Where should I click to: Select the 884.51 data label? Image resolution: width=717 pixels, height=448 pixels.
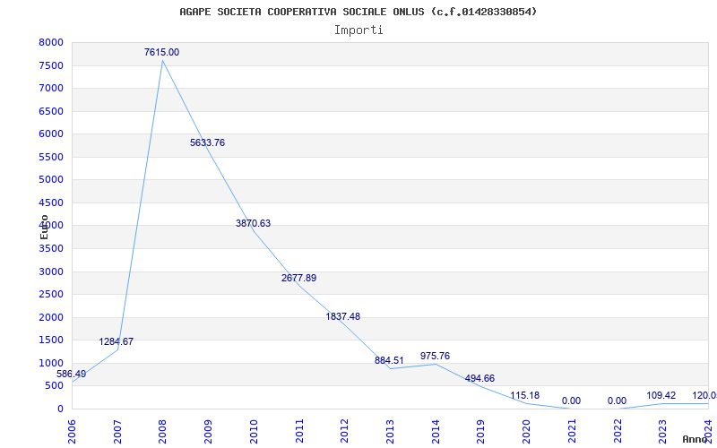tap(389, 360)
